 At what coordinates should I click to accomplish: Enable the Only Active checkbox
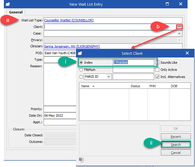coord(157,70)
